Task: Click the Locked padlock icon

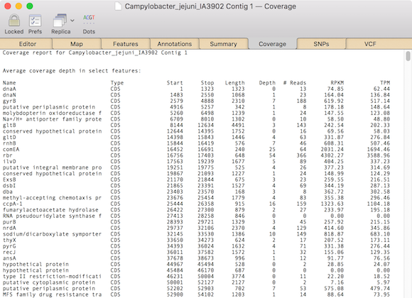Action: pyautogui.click(x=14, y=21)
